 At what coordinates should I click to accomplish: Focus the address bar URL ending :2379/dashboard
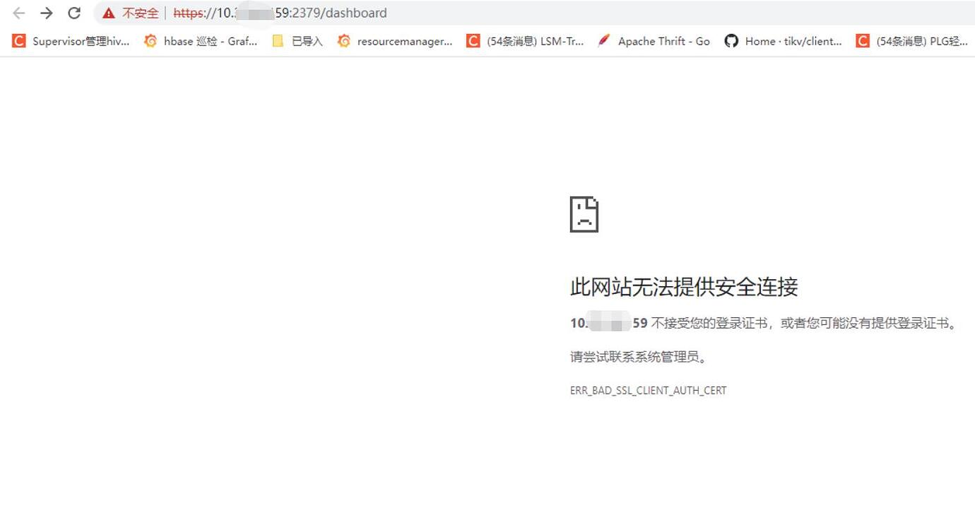tap(280, 13)
